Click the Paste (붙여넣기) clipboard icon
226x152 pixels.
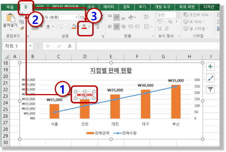11,18
